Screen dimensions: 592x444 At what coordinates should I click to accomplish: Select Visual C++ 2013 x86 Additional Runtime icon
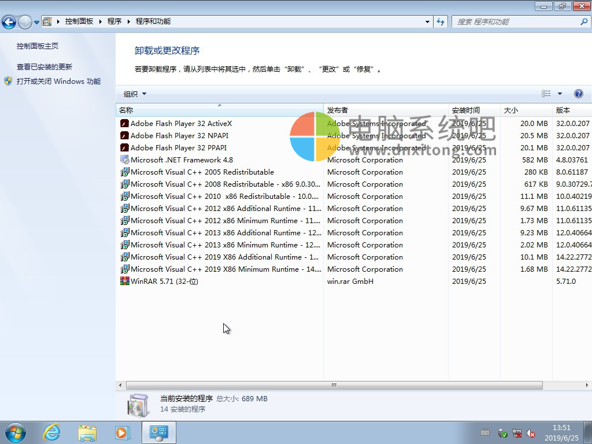click(124, 232)
